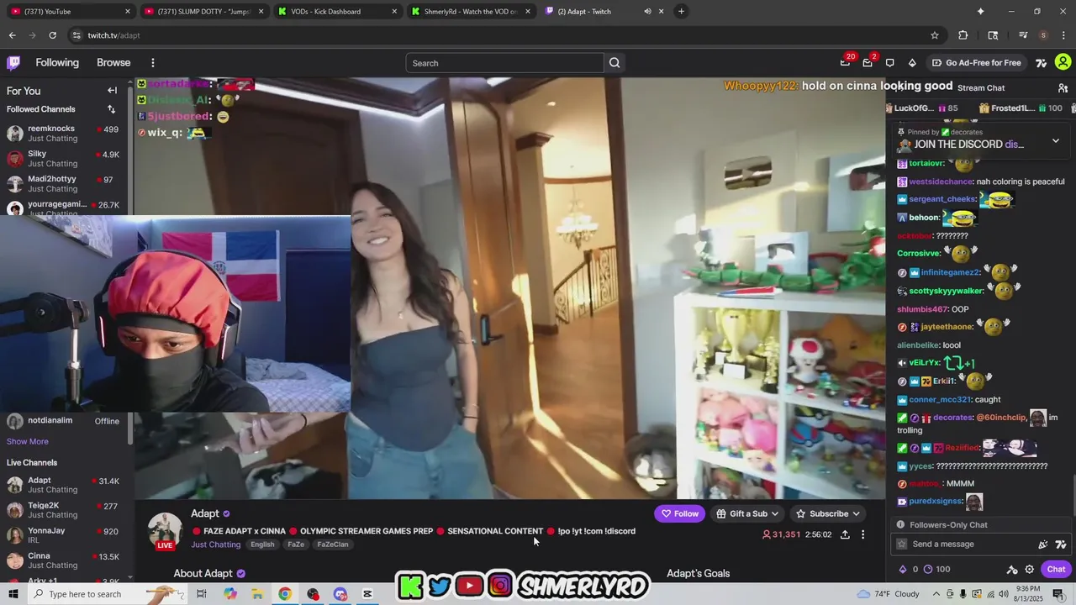The image size is (1076, 605).
Task: Bookmark this page with star icon
Action: pos(934,35)
